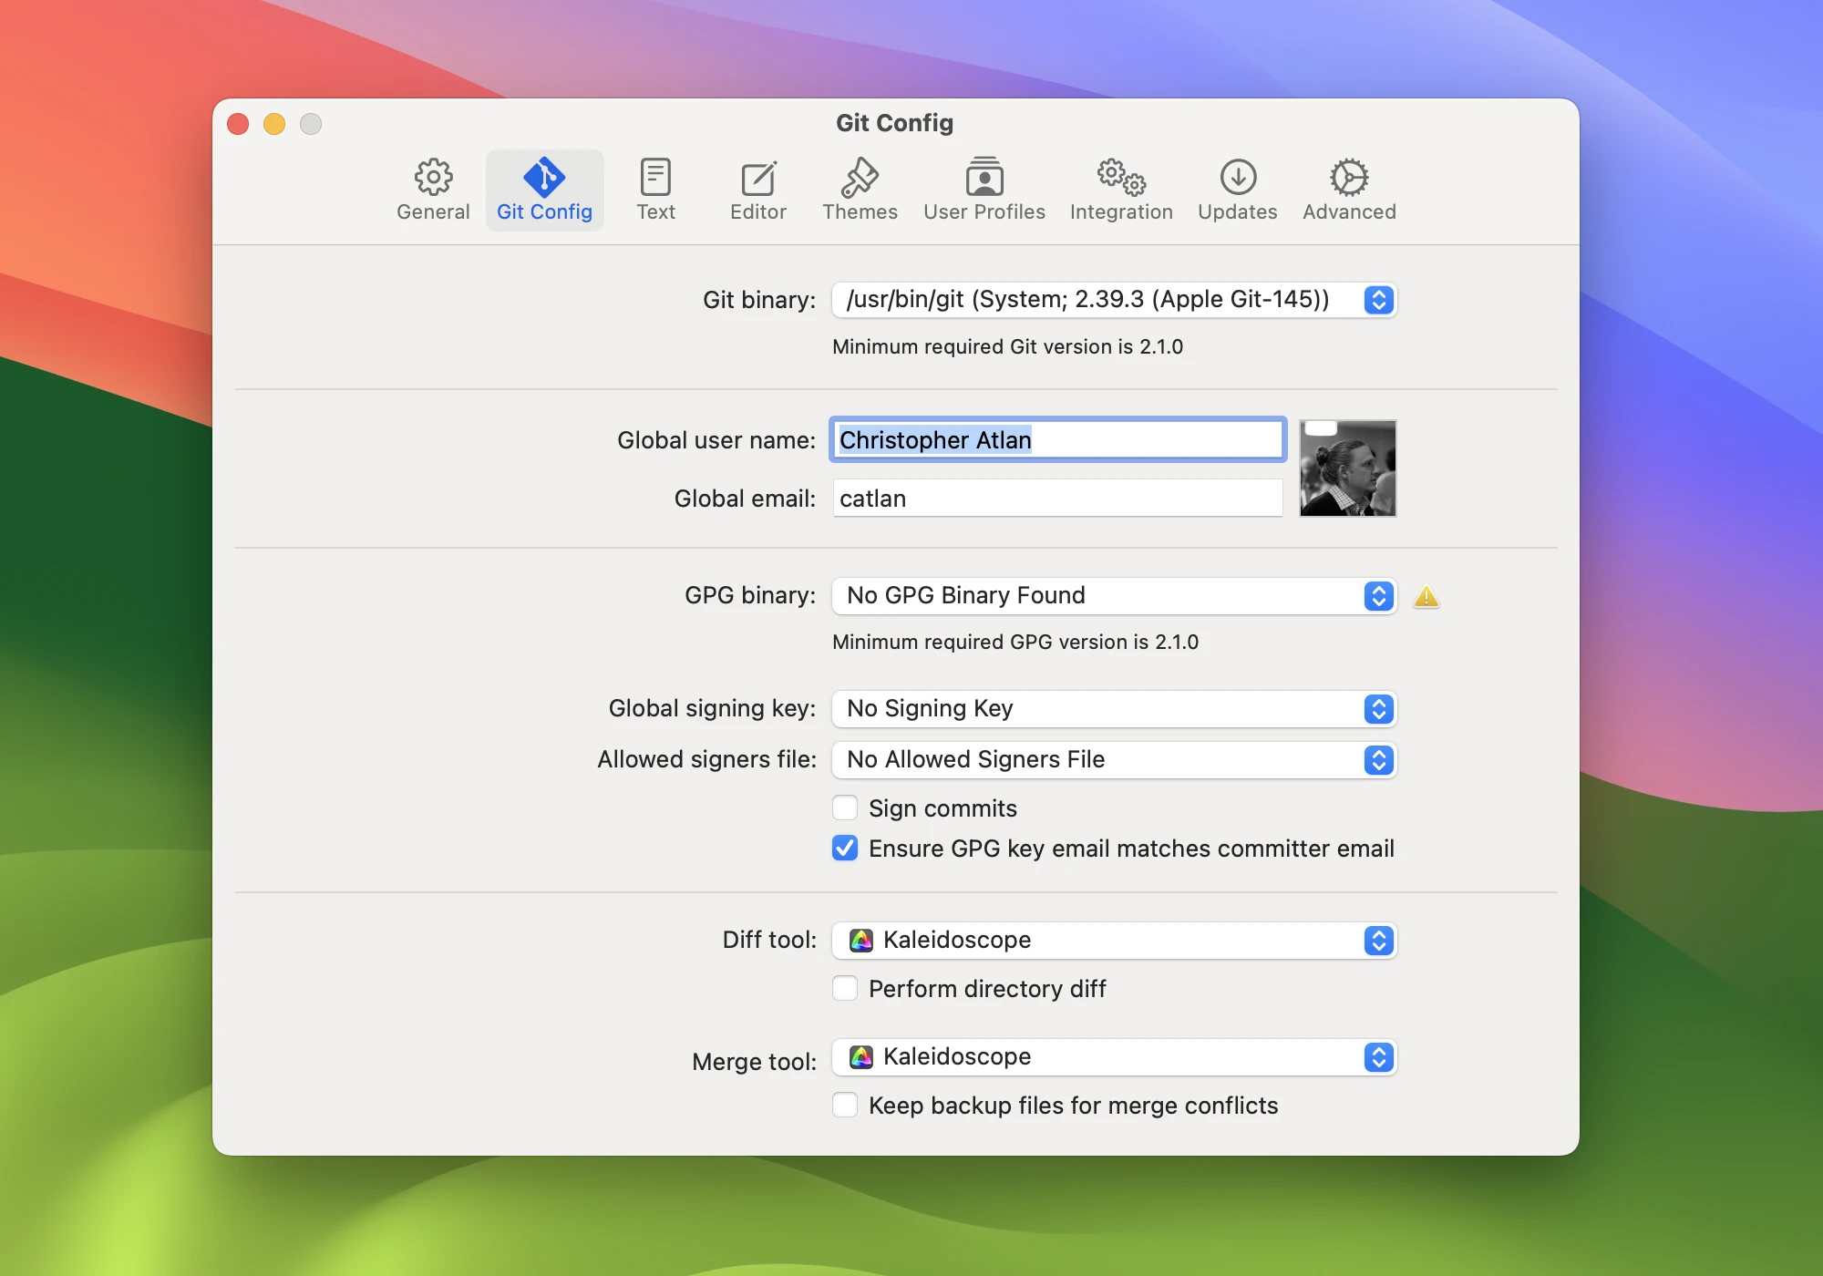The width and height of the screenshot is (1823, 1276).
Task: Go to the Updates pane
Action: click(1237, 190)
